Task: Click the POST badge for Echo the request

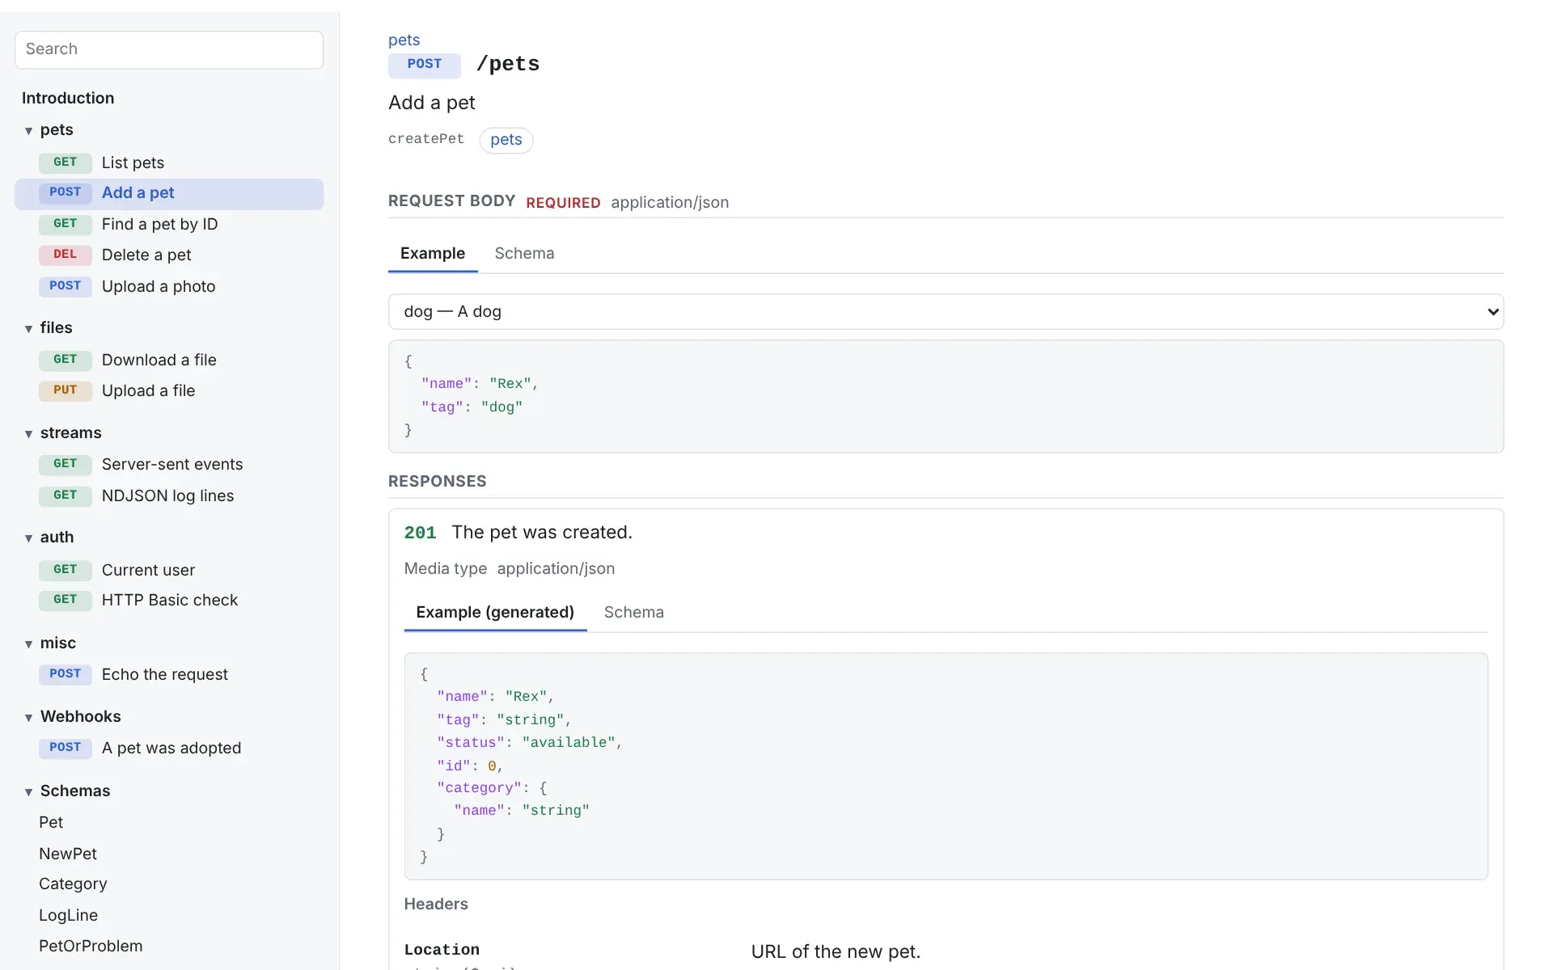Action: (x=66, y=674)
